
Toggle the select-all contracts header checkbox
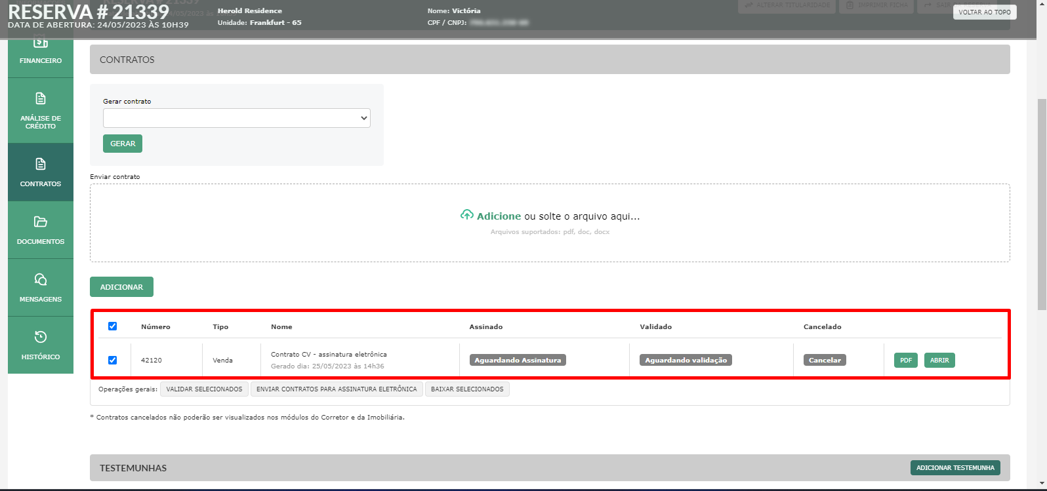coord(112,326)
